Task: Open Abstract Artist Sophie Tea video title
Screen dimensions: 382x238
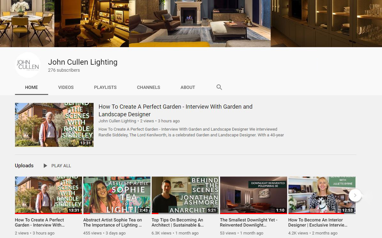Action: (112, 222)
